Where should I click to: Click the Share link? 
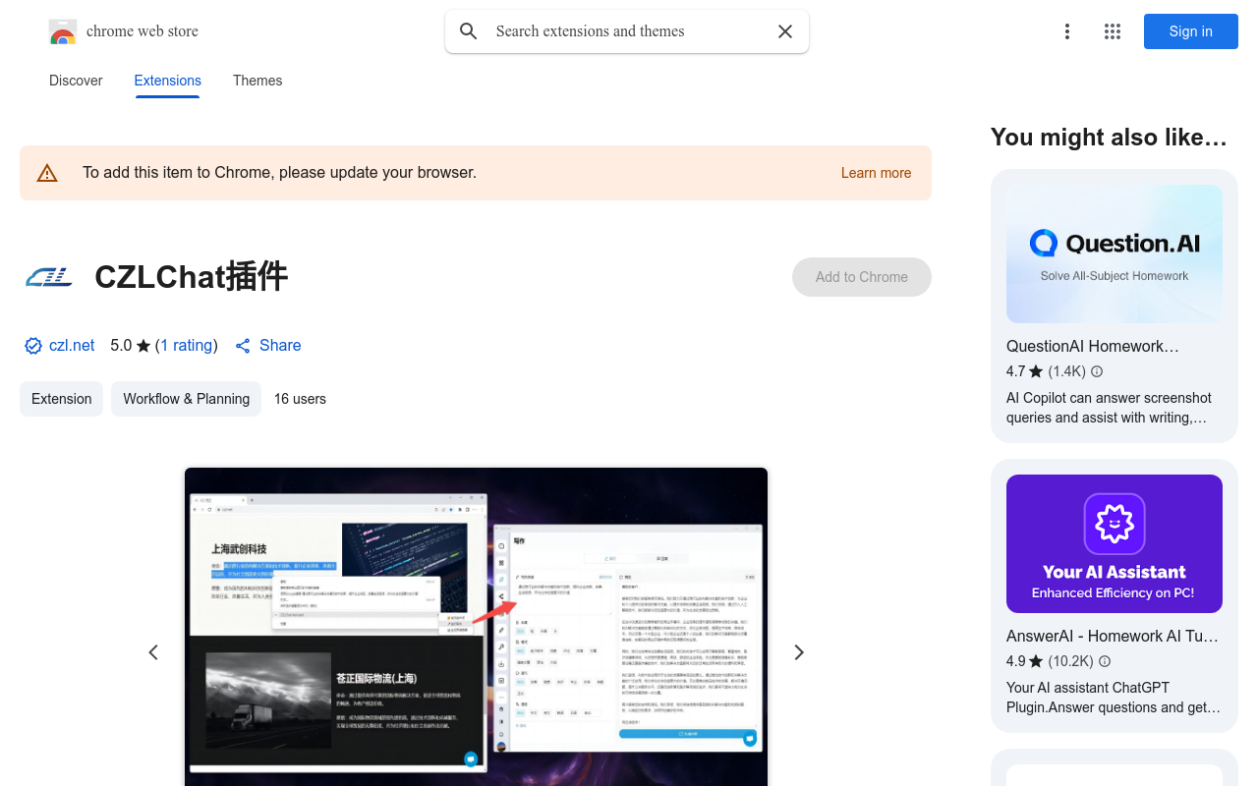(x=279, y=346)
